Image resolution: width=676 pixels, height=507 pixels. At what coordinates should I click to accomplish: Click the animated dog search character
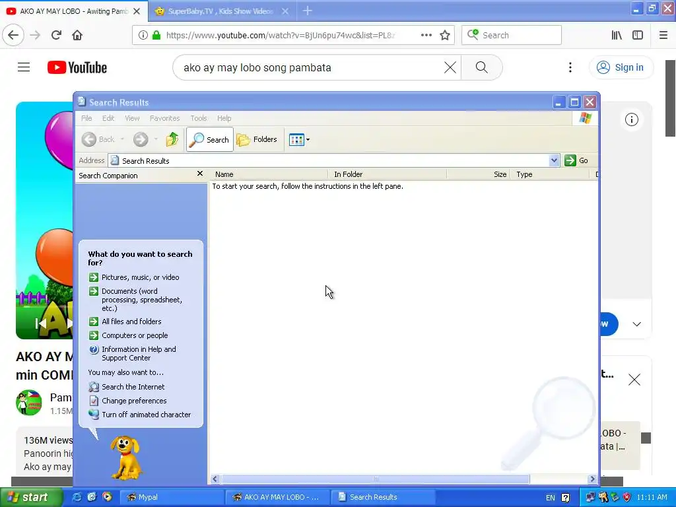click(125, 457)
